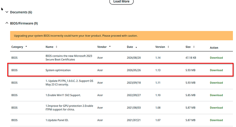The height and width of the screenshot is (127, 236).
Task: Click the 5.85 MB size value
Action: tap(191, 95)
